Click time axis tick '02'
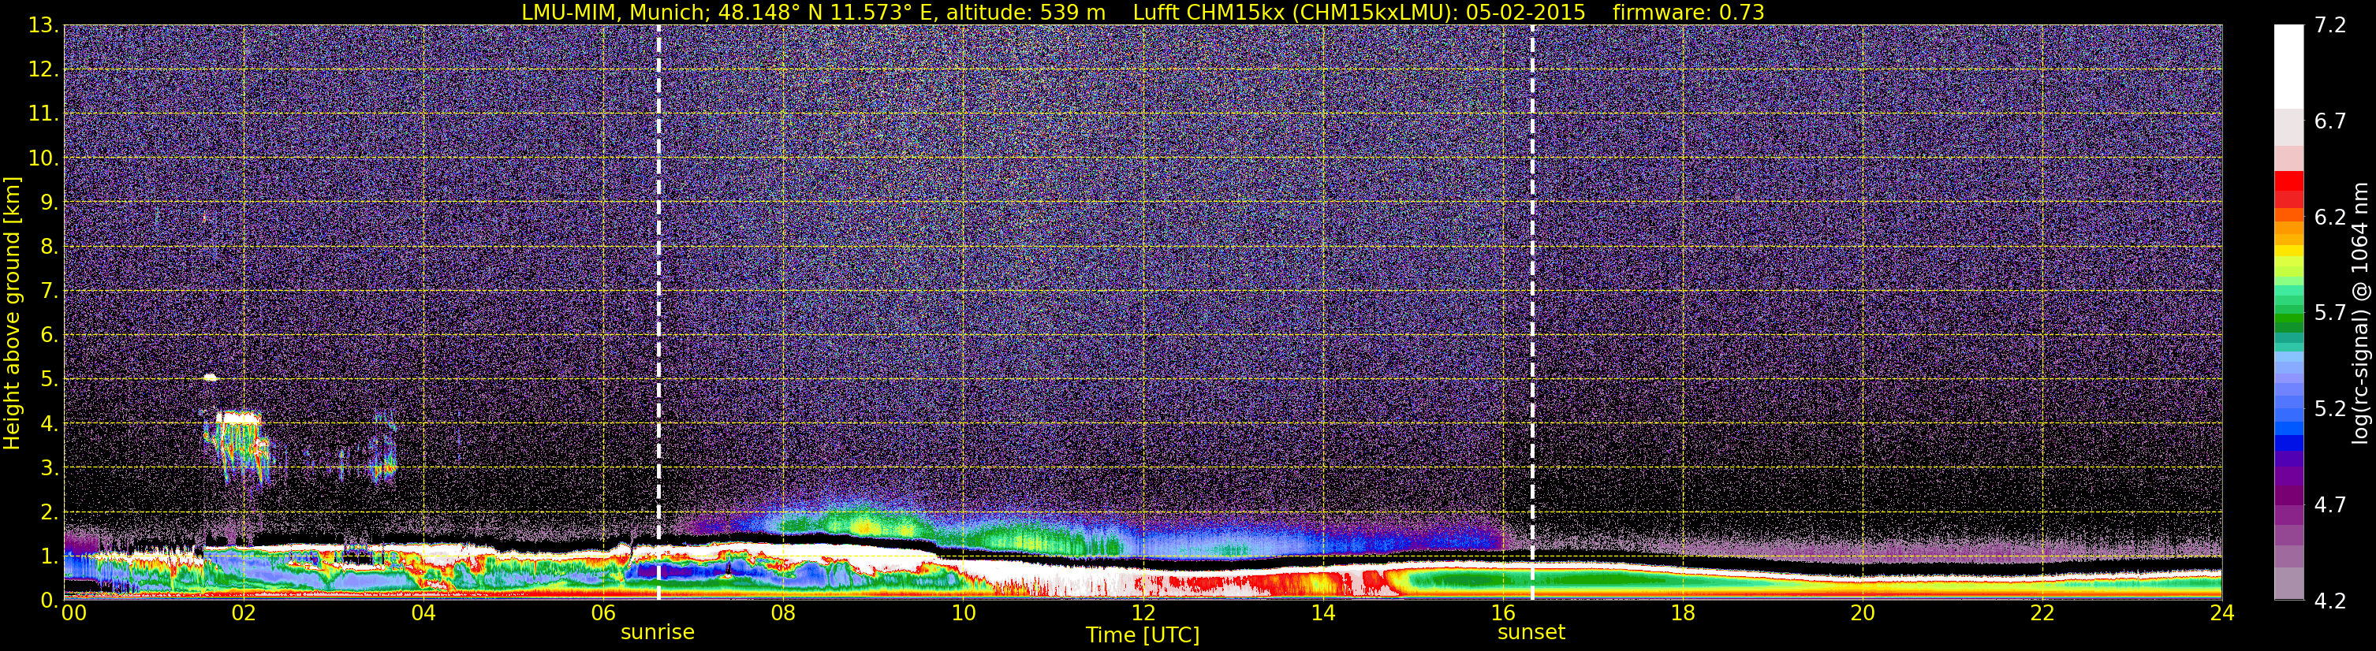This screenshot has width=2376, height=651. [244, 613]
